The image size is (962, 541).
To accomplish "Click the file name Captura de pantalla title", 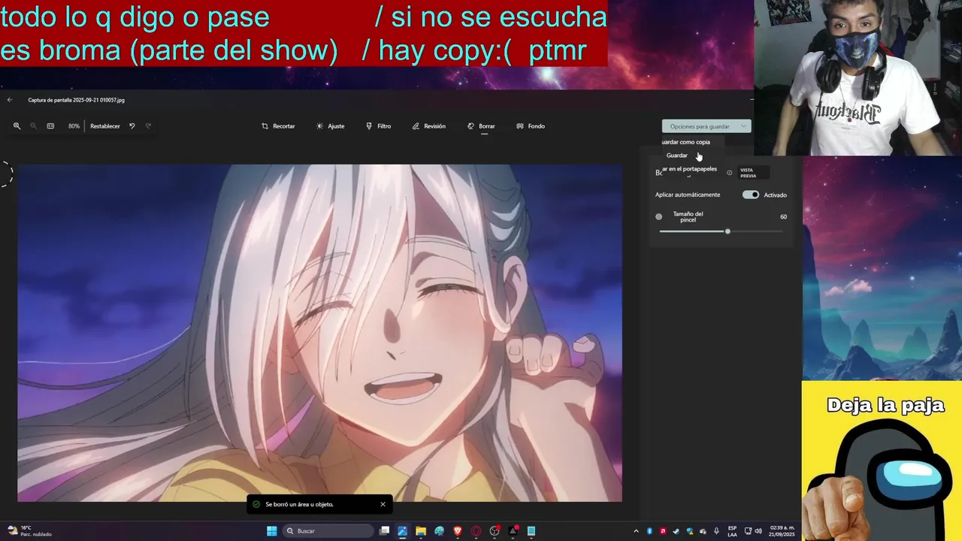I will tap(77, 100).
